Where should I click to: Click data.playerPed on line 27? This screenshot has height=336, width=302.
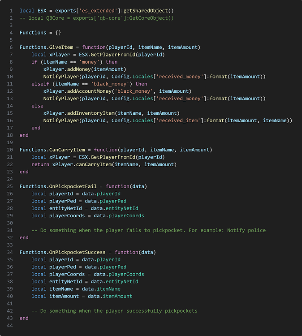pos(106,201)
